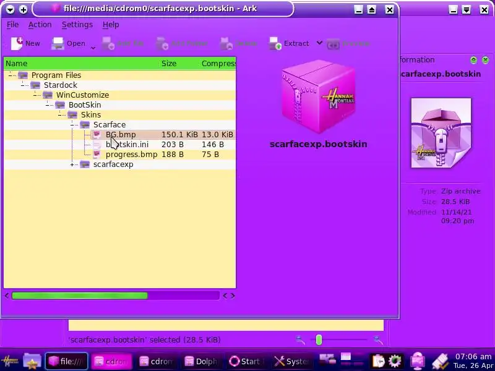
Task: Click the archive preview thumbnail in Information panel
Action: click(441, 133)
